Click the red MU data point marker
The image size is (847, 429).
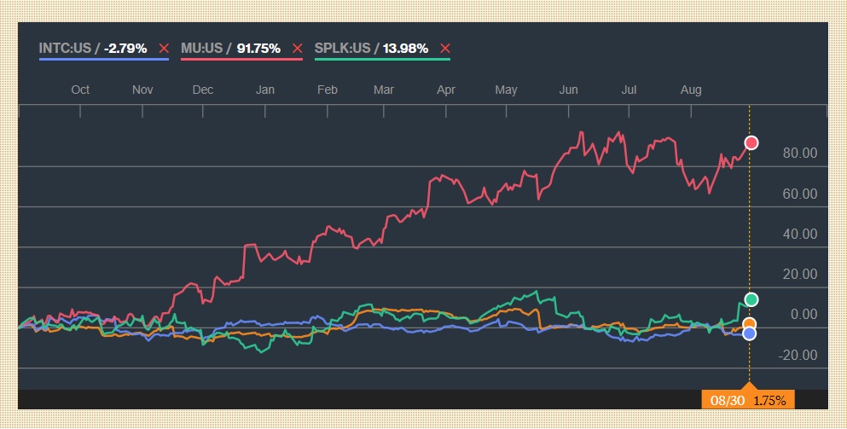pyautogui.click(x=751, y=142)
